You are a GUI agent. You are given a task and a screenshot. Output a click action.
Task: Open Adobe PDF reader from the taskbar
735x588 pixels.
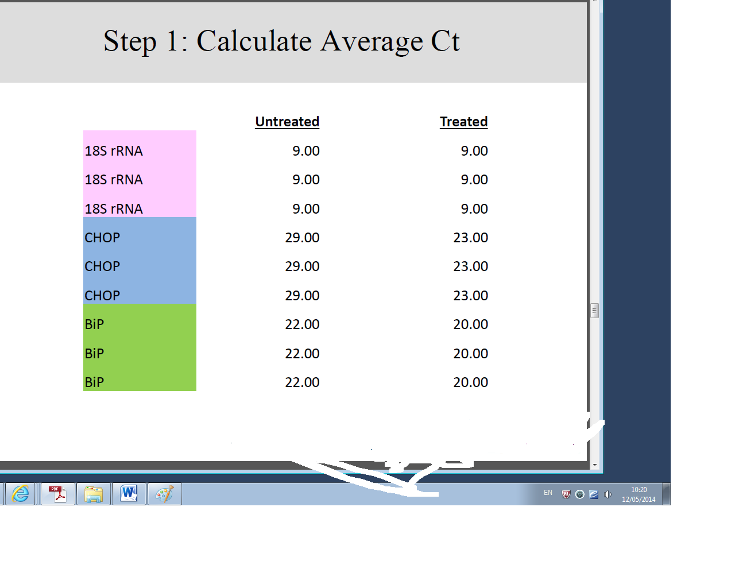coord(58,494)
